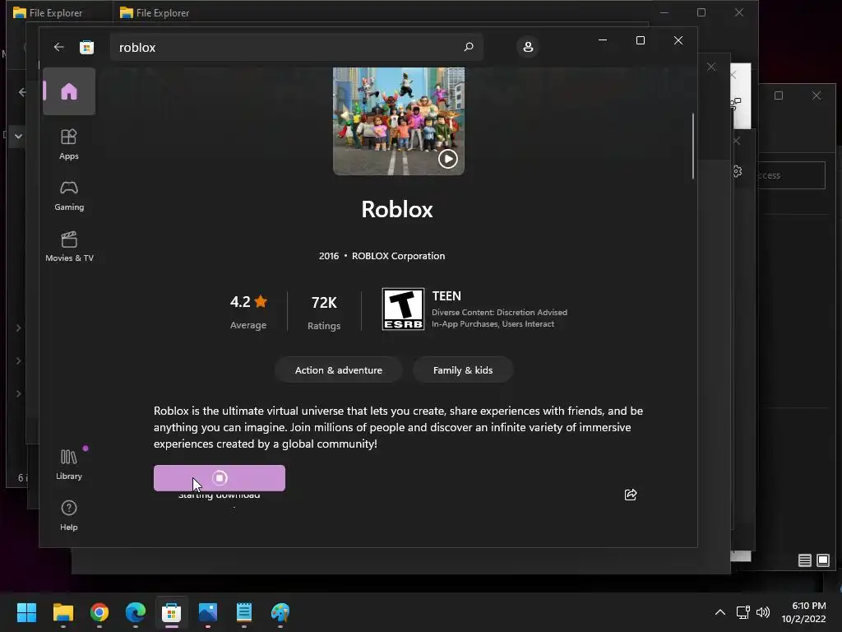842x632 pixels.
Task: Maximize the rightmost background window
Action: coord(779,95)
